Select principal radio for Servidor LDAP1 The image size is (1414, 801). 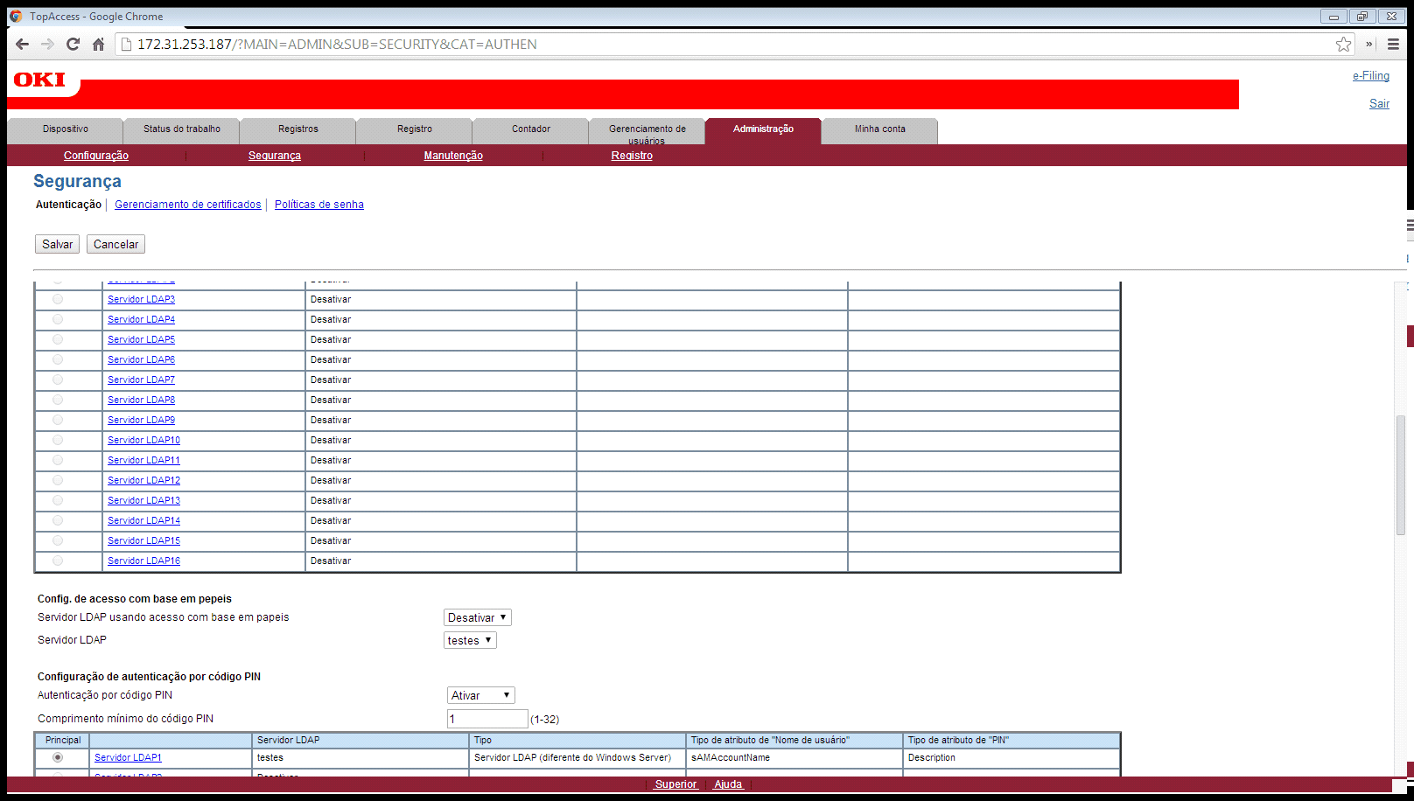pyautogui.click(x=58, y=757)
